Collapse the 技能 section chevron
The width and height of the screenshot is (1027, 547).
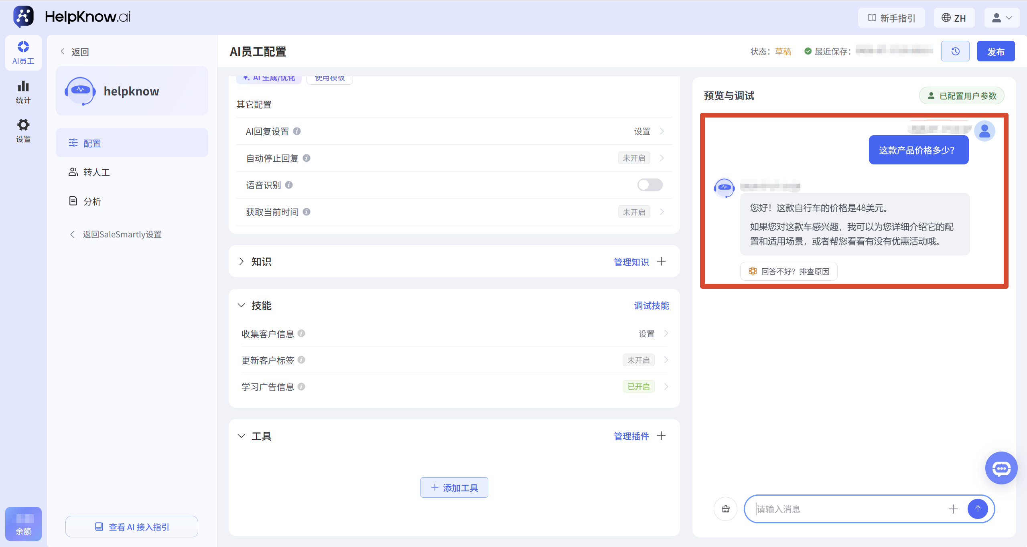(x=241, y=305)
